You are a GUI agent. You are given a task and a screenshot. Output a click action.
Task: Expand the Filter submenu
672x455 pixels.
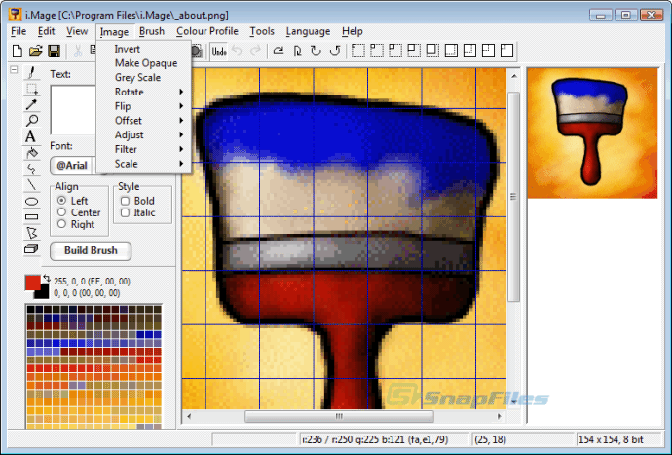(143, 149)
